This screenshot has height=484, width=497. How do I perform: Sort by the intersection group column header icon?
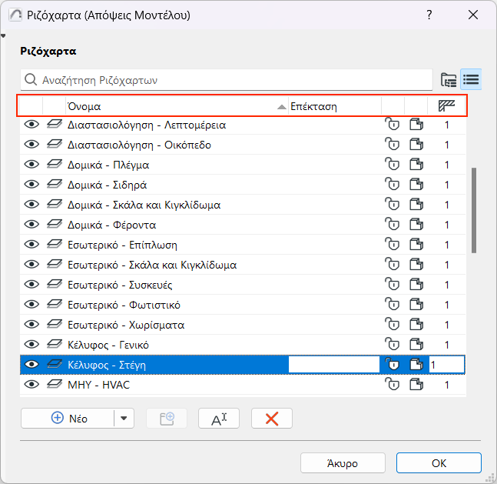pos(446,106)
